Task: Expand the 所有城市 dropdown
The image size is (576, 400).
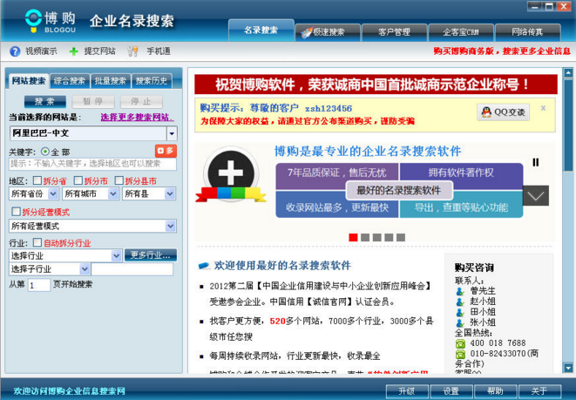Action: click(113, 193)
